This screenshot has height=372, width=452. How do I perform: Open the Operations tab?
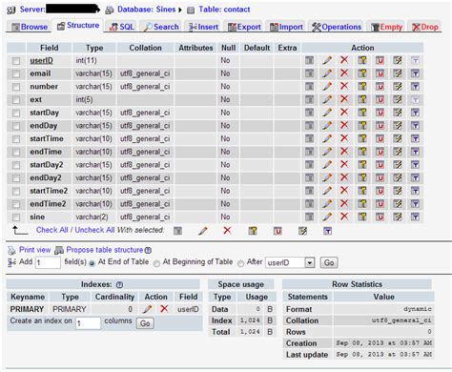337,27
